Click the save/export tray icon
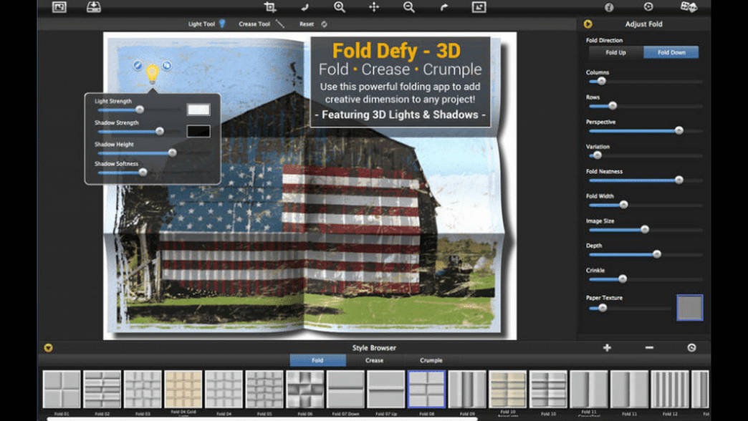The width and height of the screenshot is (748, 421). [93, 6]
